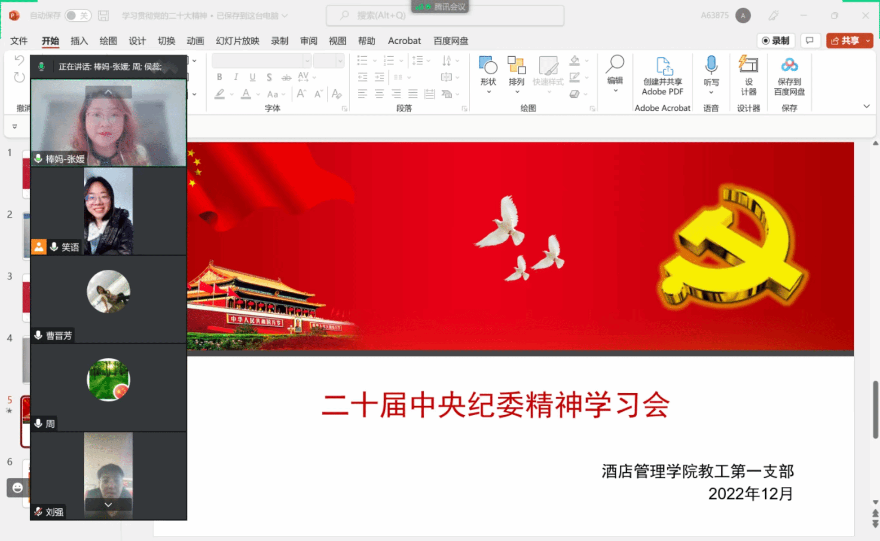
Task: Open the Insert (插入) tab
Action: click(79, 41)
